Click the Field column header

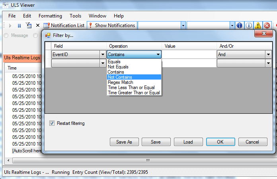tap(79, 46)
